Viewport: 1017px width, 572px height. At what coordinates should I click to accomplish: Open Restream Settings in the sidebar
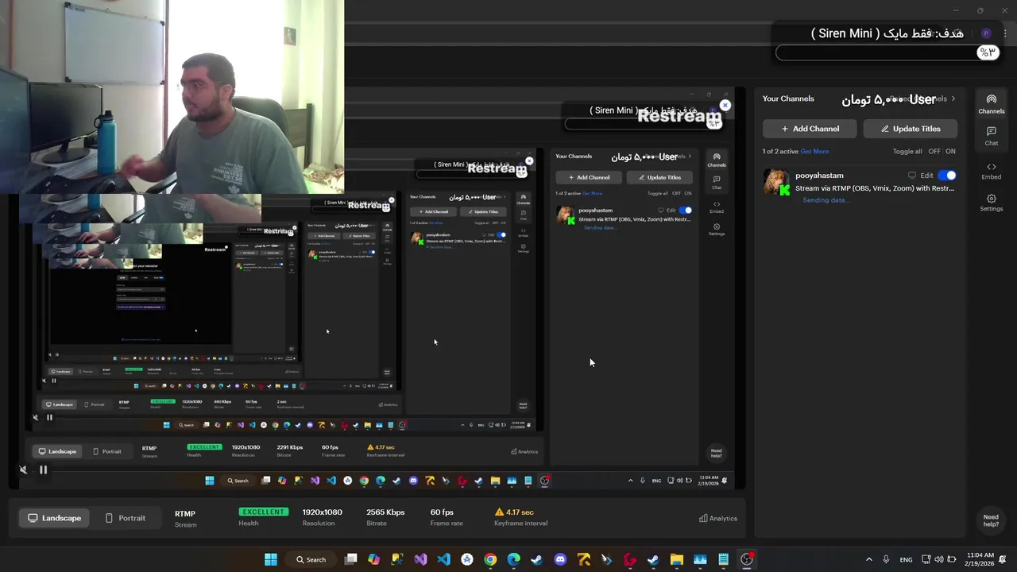click(991, 203)
